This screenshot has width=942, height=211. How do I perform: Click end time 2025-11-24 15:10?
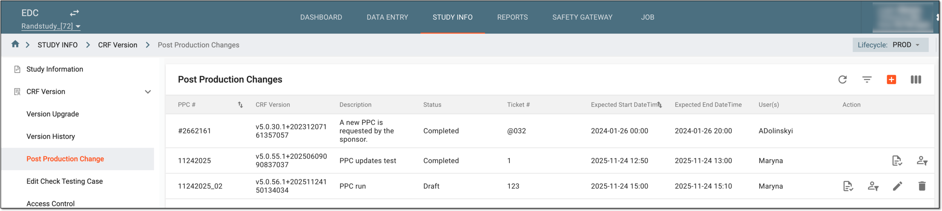click(x=703, y=187)
